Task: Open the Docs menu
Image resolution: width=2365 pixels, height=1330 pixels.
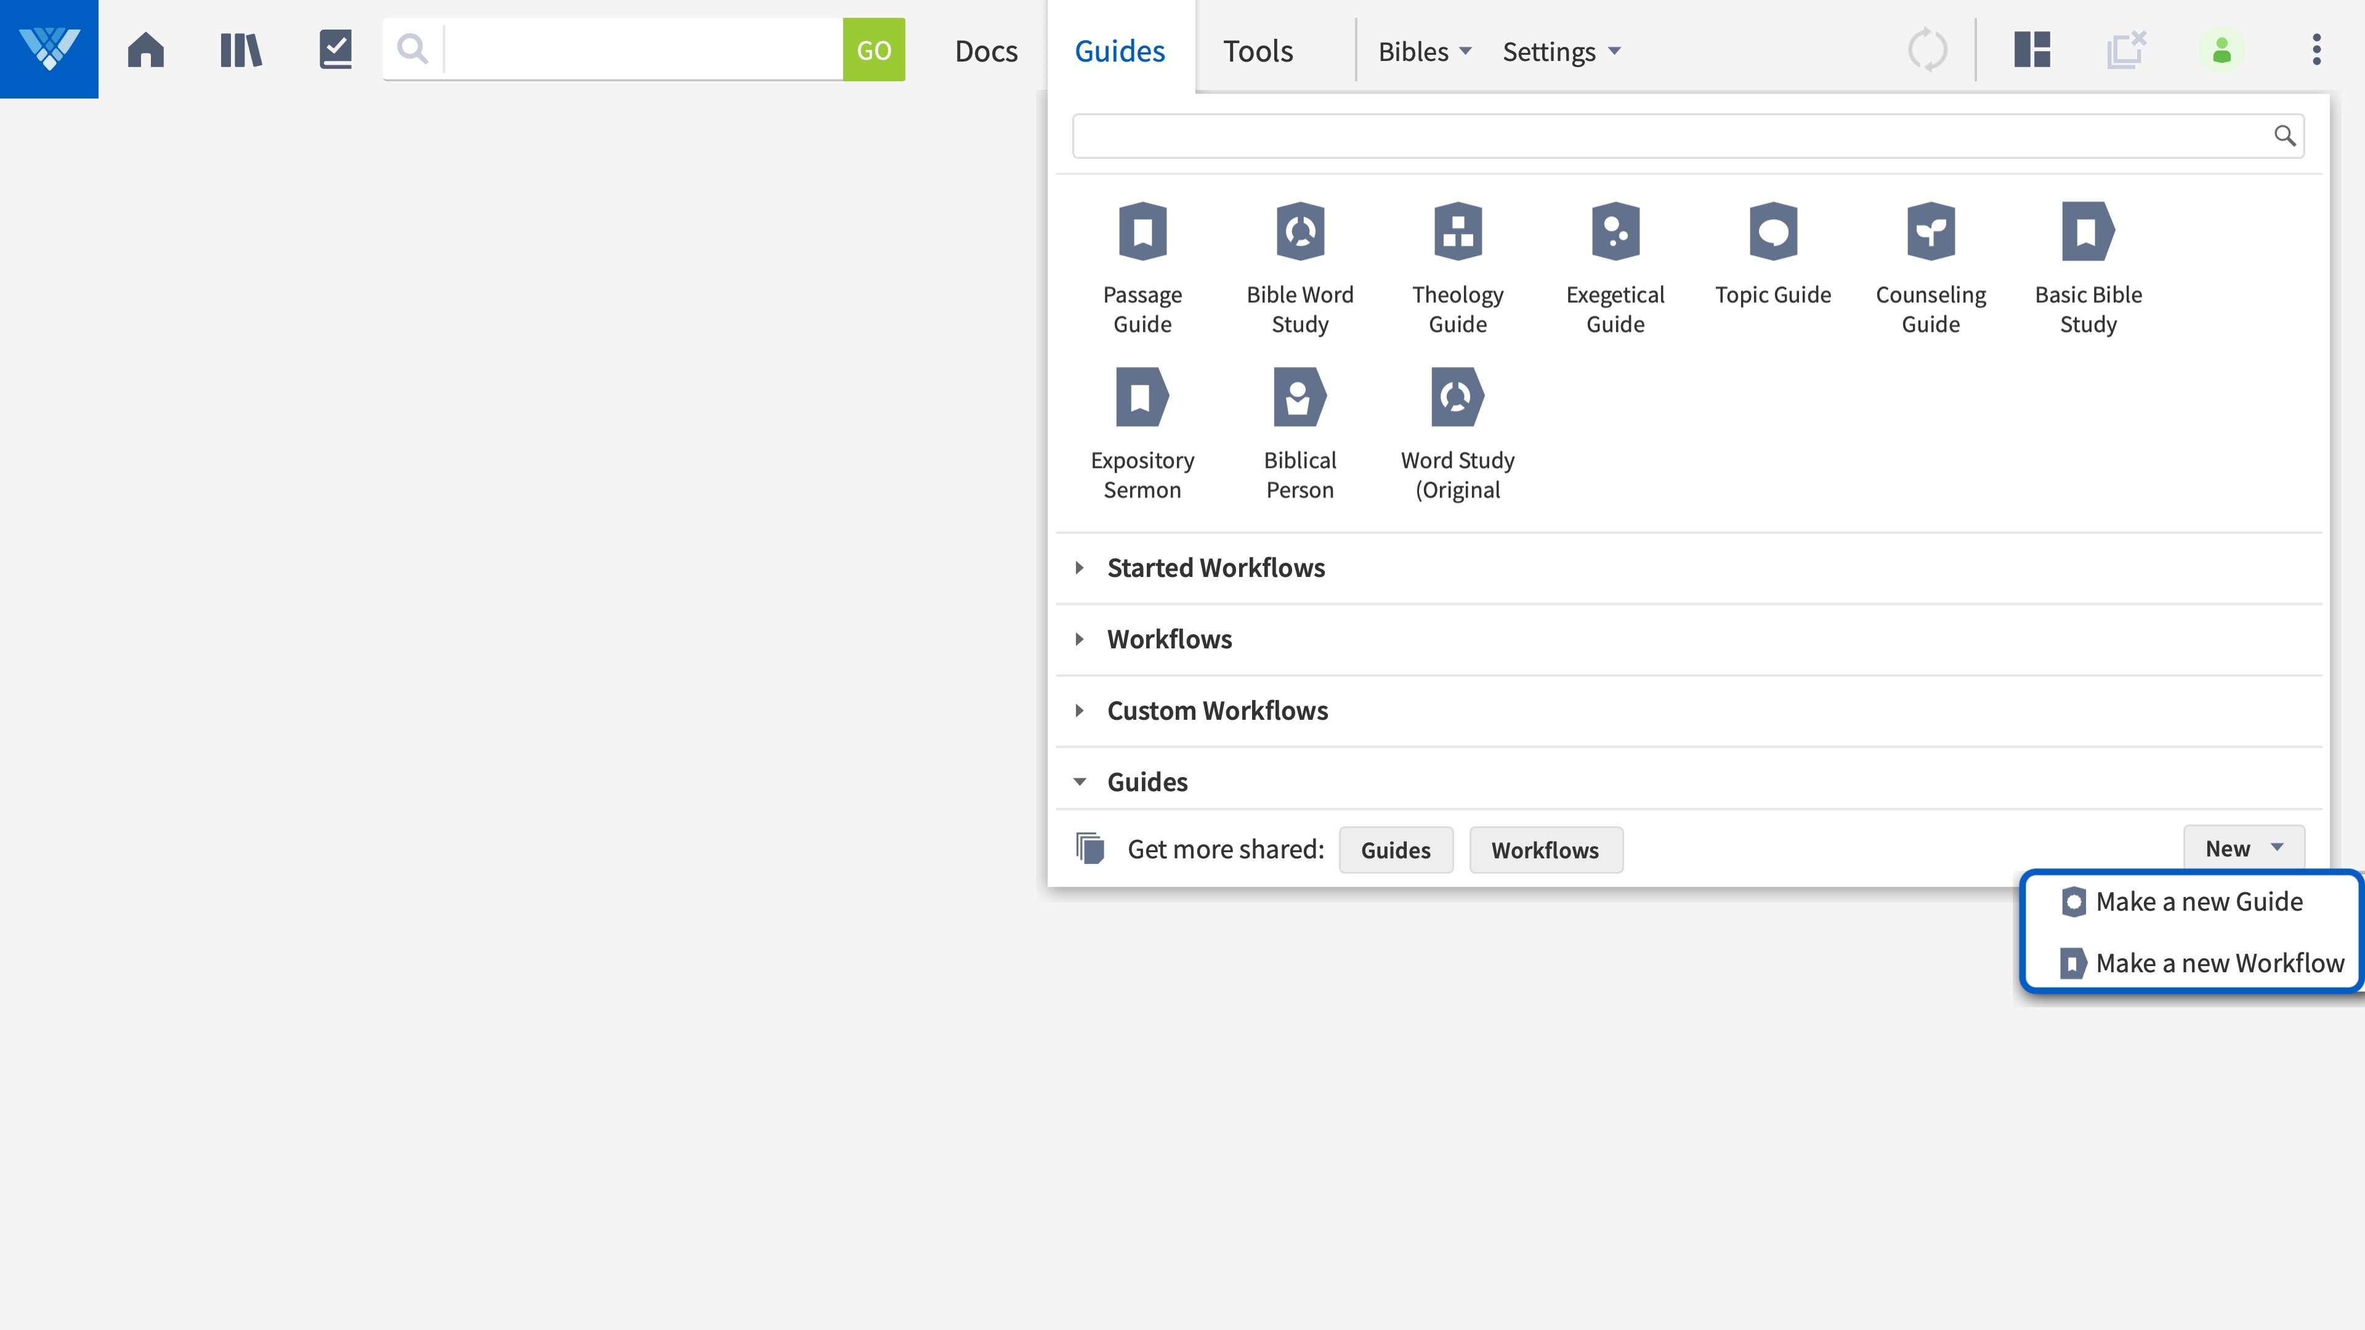Action: [986, 51]
